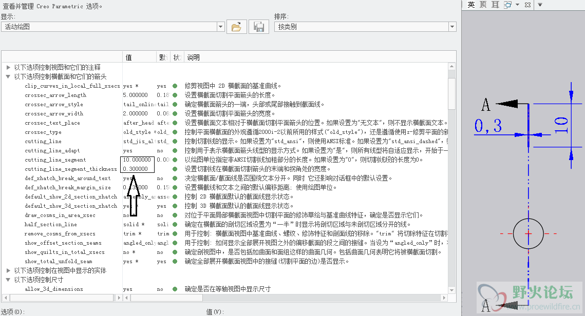Screen dimensions: 585x316
Task: Select the crossec_arrow_style option
Action: (54, 104)
